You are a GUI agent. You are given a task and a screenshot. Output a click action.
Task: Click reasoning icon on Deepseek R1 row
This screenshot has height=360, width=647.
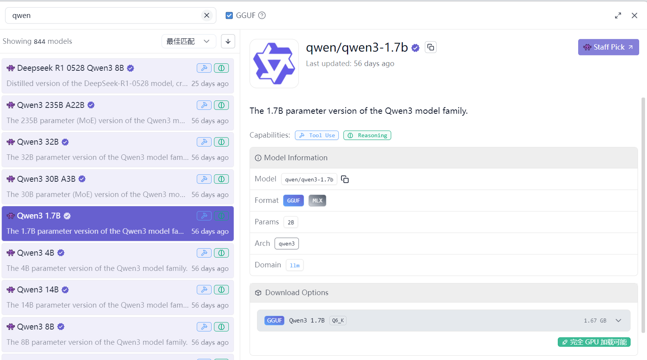point(221,68)
